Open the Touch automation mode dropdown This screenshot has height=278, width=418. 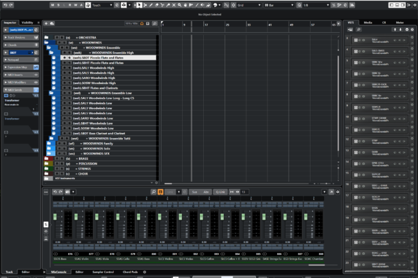coord(100,5)
